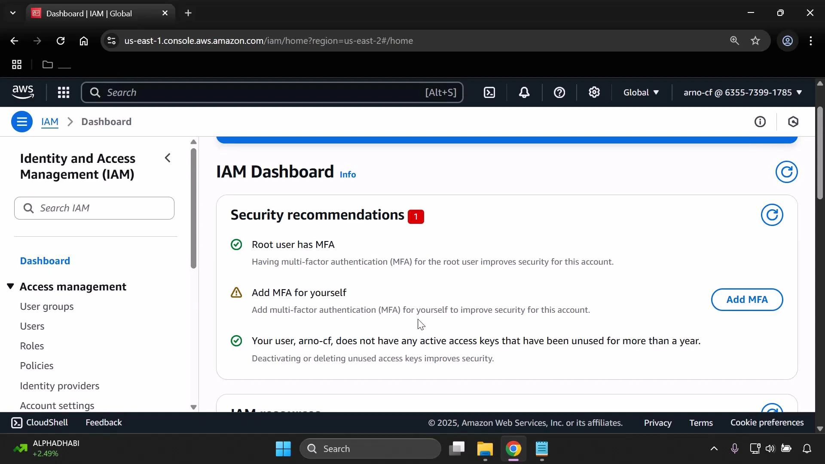Bookmark this page with the star icon
Screen dimensions: 825x464
coord(755,41)
